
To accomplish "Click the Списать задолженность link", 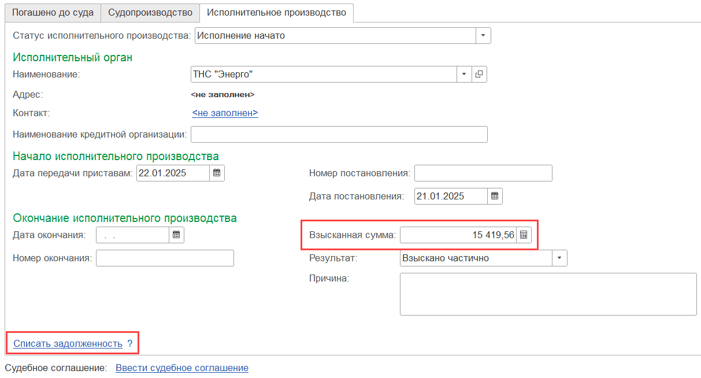I will [x=68, y=344].
